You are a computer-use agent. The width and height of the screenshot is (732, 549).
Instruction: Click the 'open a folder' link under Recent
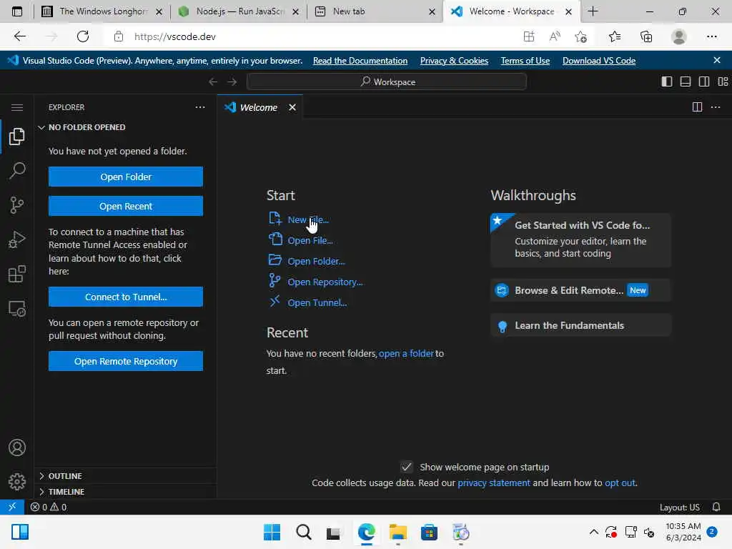406,353
